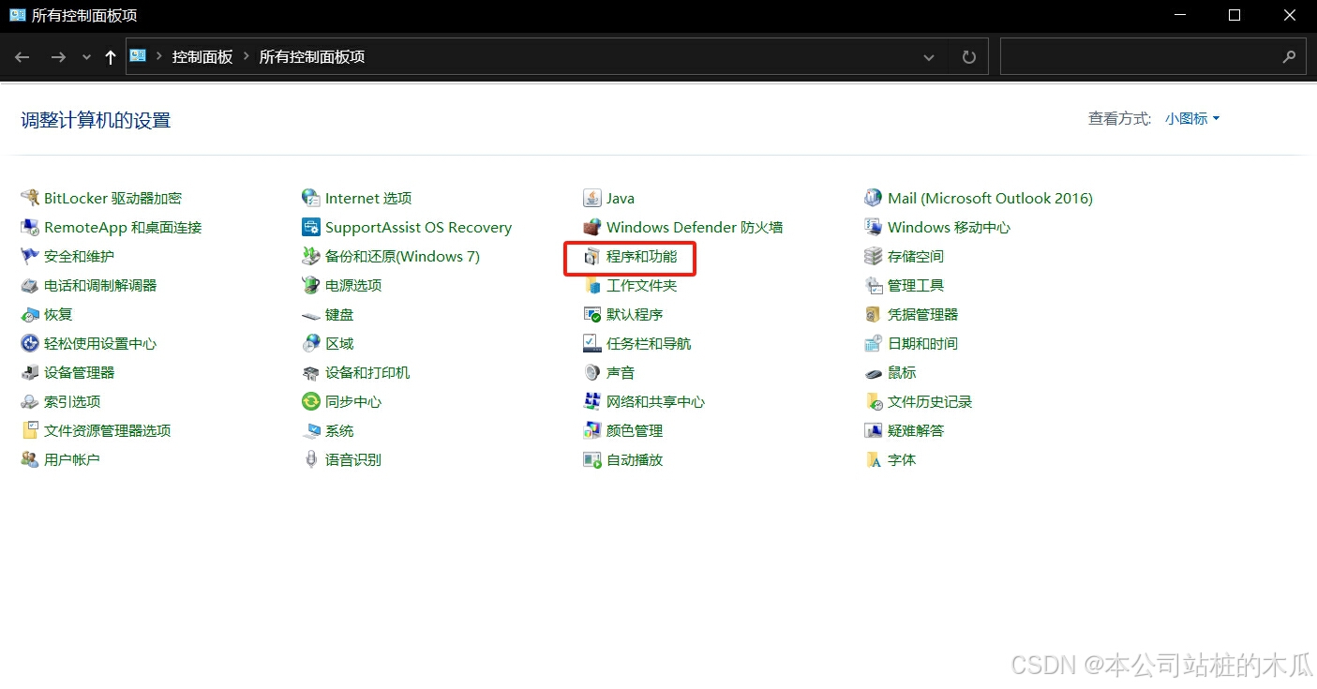Open the 颜色管理 link
The image size is (1317, 689).
(x=635, y=430)
